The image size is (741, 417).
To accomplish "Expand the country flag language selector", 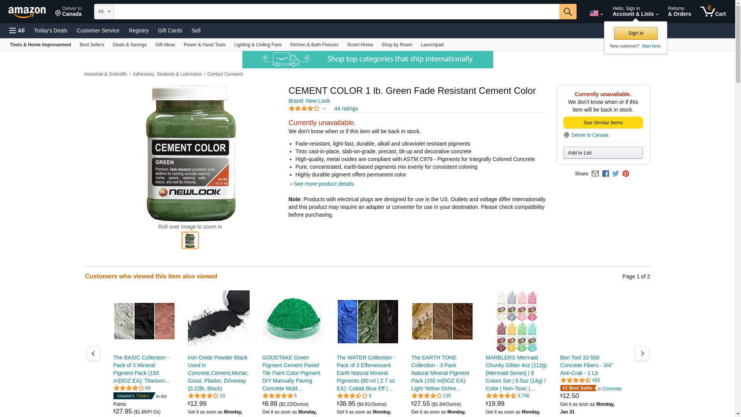I will point(596,14).
